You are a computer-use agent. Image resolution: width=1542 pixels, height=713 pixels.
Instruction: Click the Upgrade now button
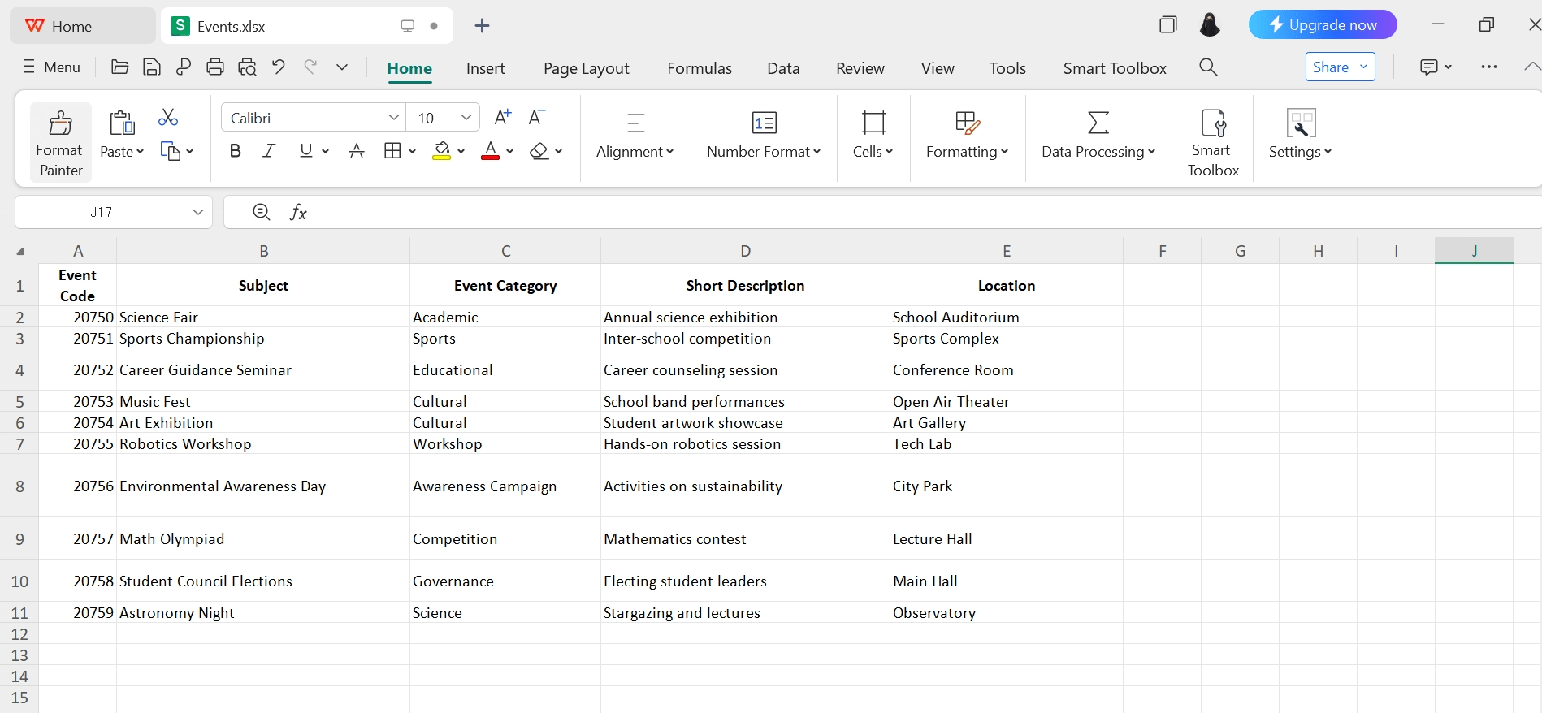[1322, 25]
